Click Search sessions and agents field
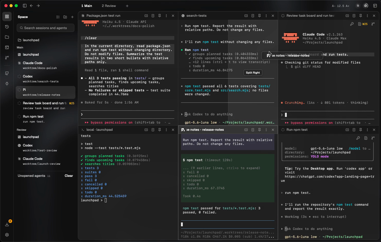The width and height of the screenshot is (381, 242). click(46, 28)
